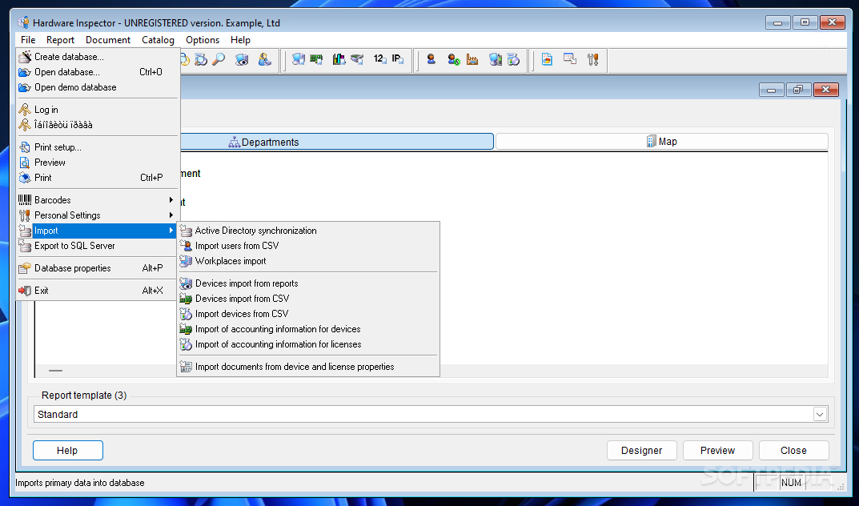Screen dimensions: 859x506
Task: Click the Database properties icon
Action: [x=25, y=267]
